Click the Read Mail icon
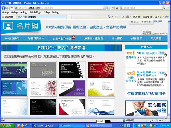 click(x=123, y=17)
